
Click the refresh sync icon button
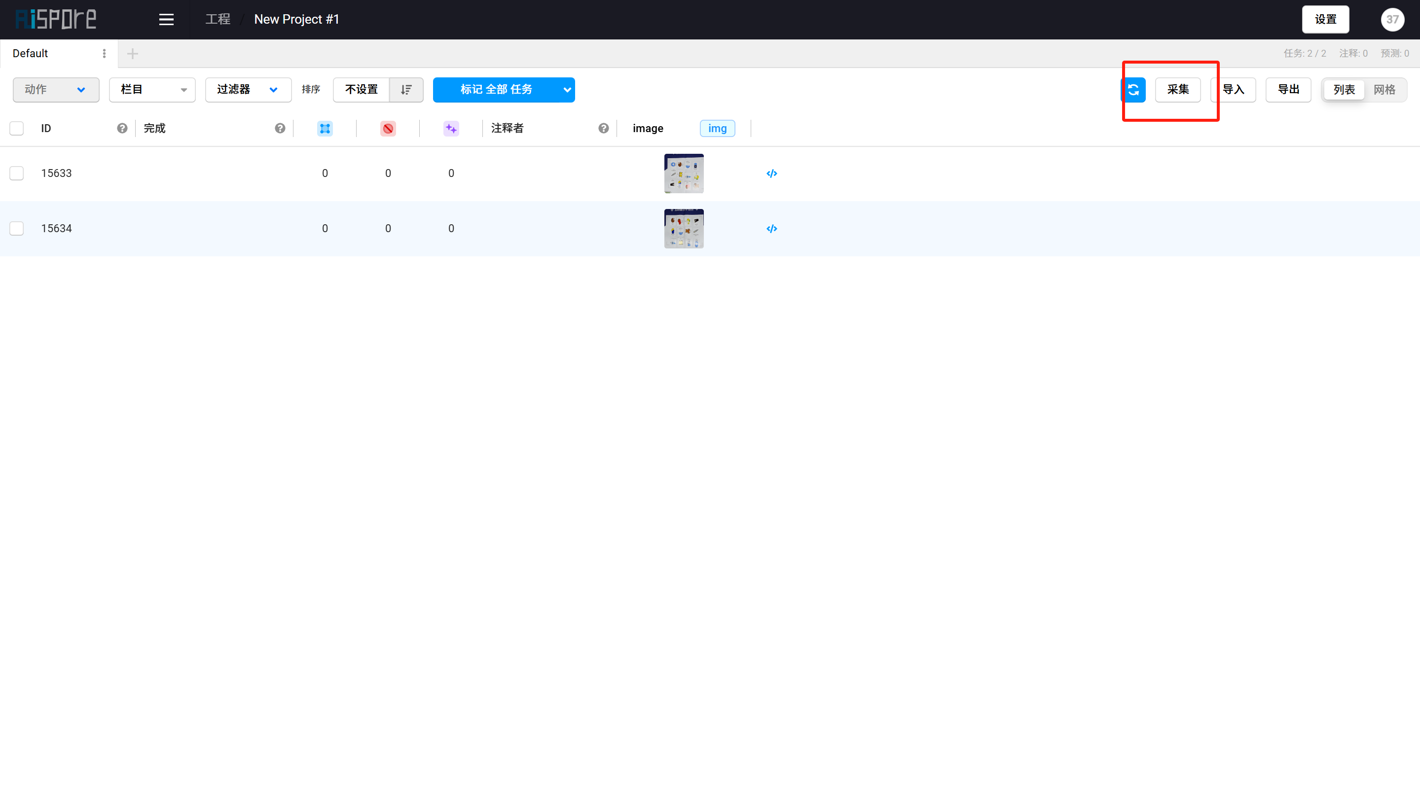point(1133,90)
